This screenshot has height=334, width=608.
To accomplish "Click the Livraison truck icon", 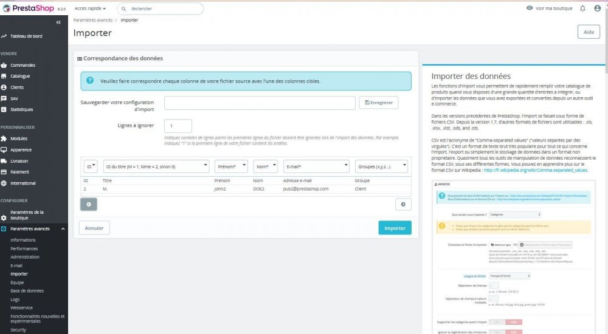I will click(4, 161).
